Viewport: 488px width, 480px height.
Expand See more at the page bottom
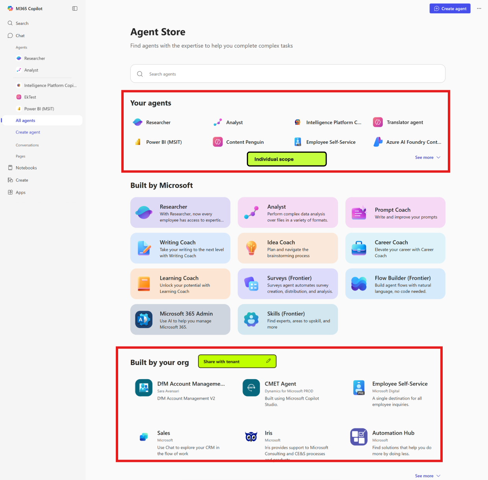click(x=427, y=476)
